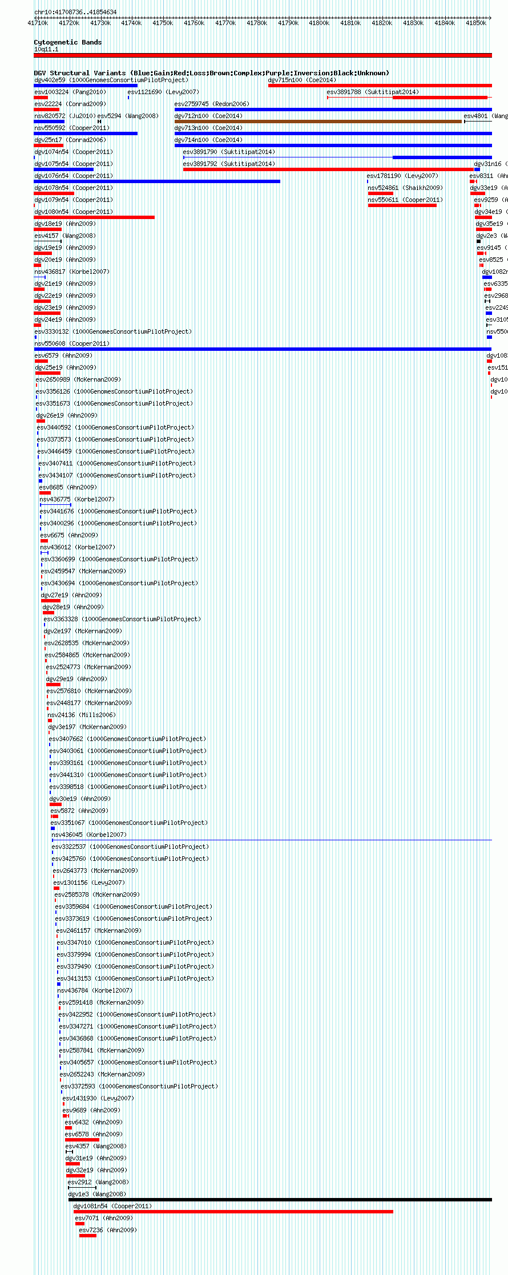Open esv1781190 (Levy2007) variant label

click(402, 176)
